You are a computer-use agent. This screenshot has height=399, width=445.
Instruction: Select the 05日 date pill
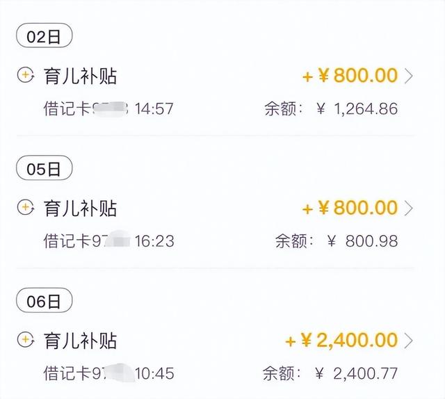[x=44, y=168]
